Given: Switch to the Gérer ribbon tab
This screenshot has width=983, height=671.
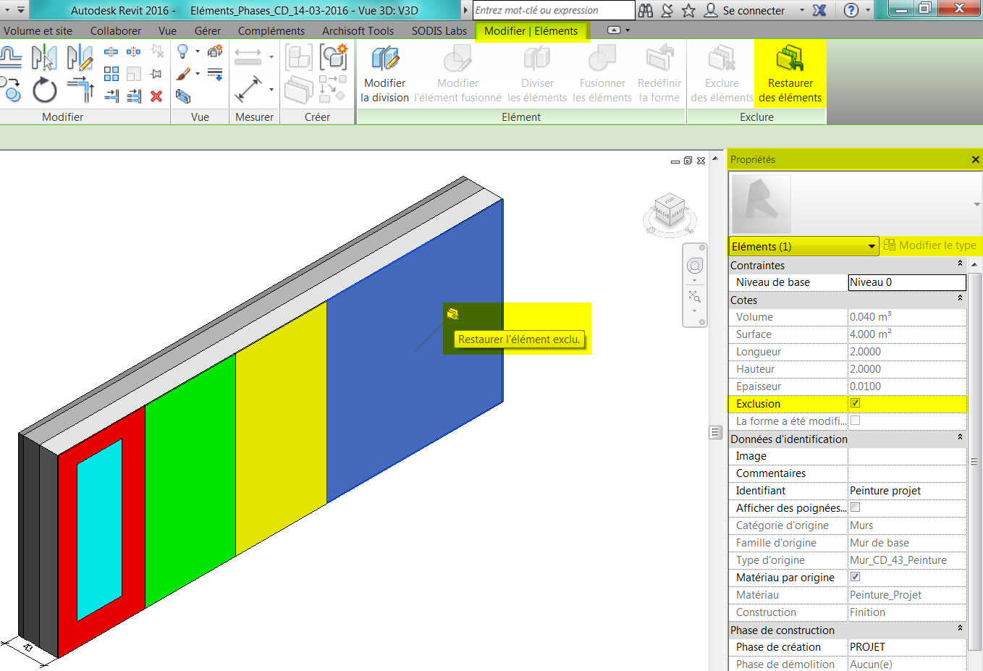Looking at the screenshot, I should coord(207,31).
